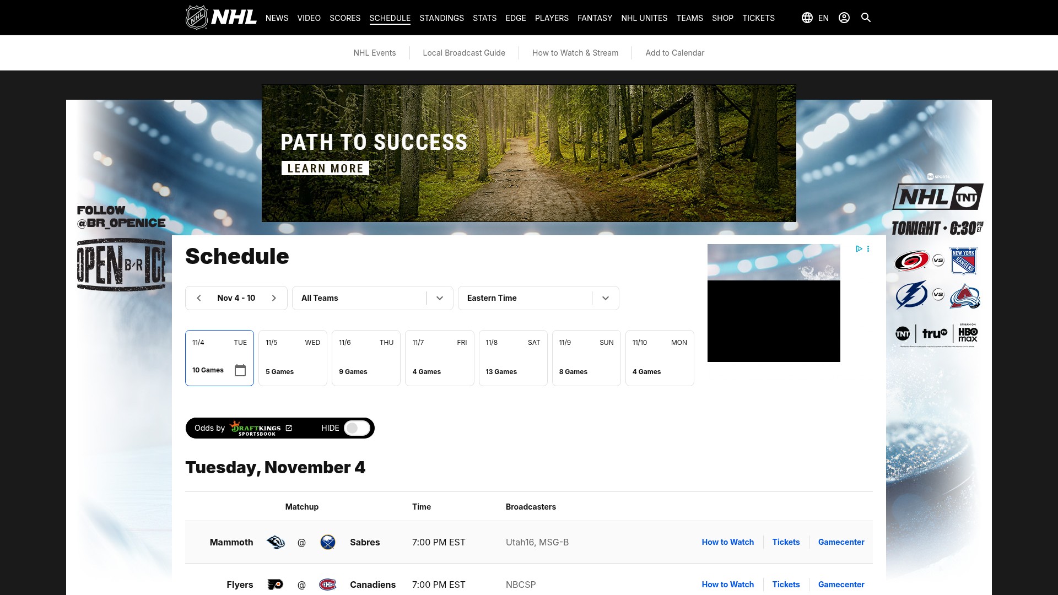Click the Flyers team logo

276,585
